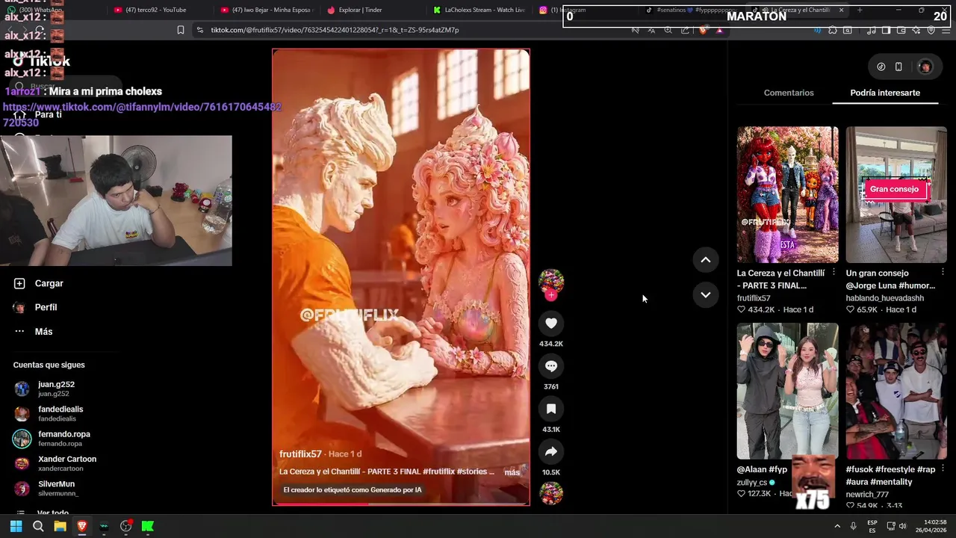Open comments via speech bubble icon
Viewport: 956px width, 538px height.
(x=551, y=366)
